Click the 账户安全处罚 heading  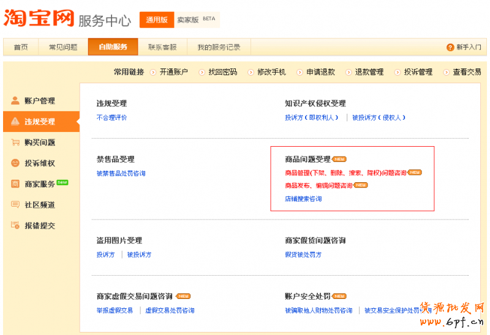[308, 296]
